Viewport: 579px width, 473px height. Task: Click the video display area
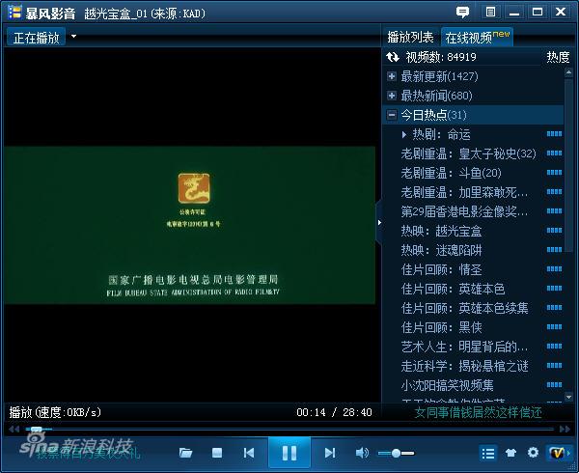tap(191, 225)
